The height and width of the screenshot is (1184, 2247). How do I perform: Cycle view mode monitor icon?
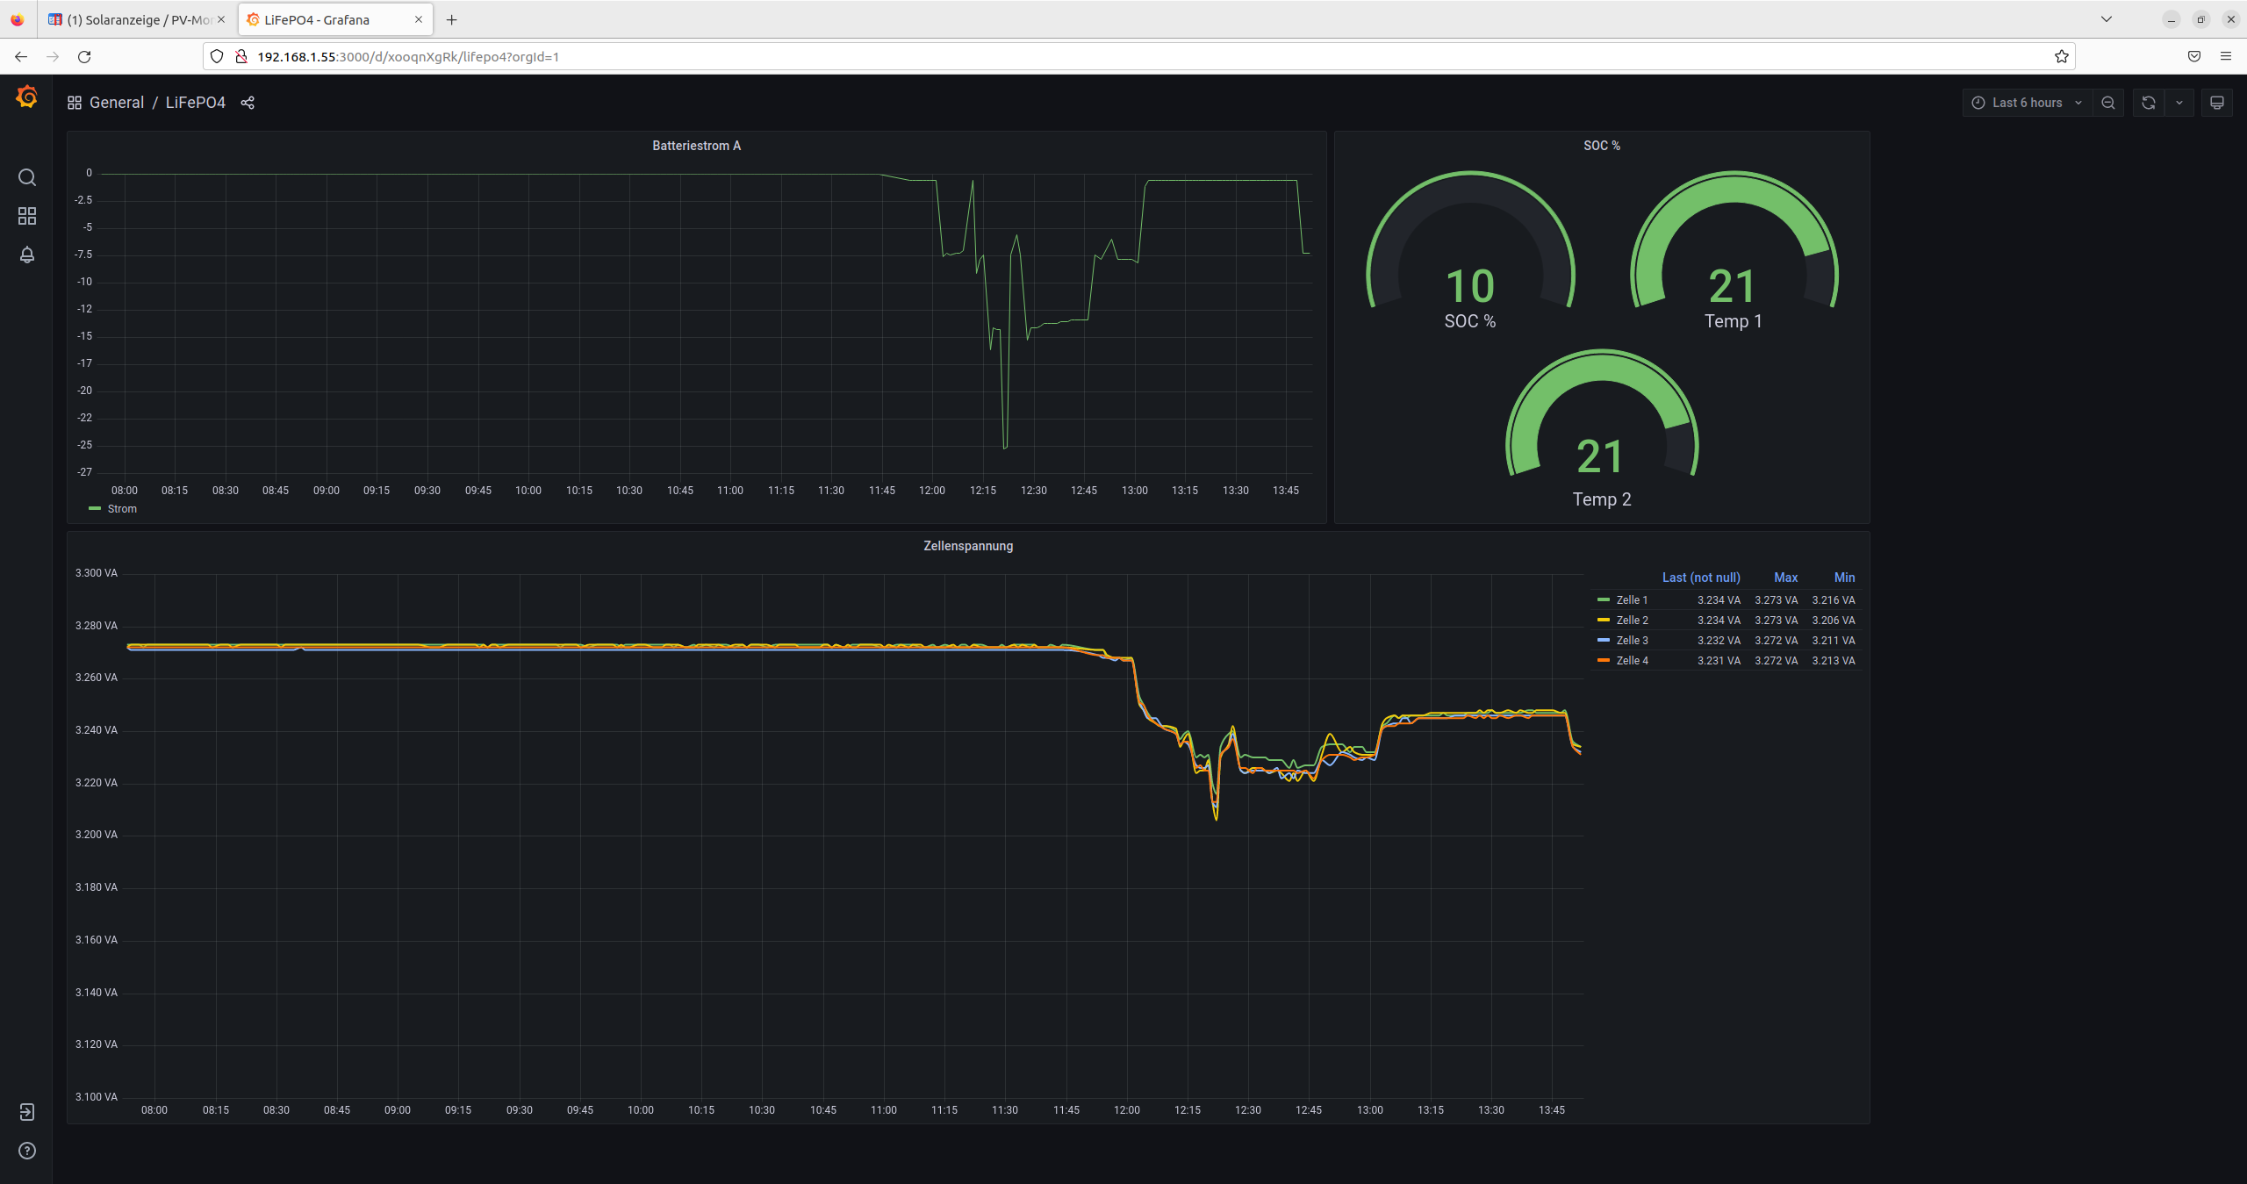(2216, 103)
